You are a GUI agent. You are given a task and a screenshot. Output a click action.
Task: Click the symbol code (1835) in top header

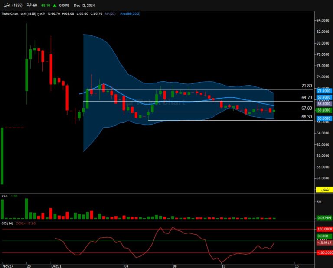tap(17, 6)
